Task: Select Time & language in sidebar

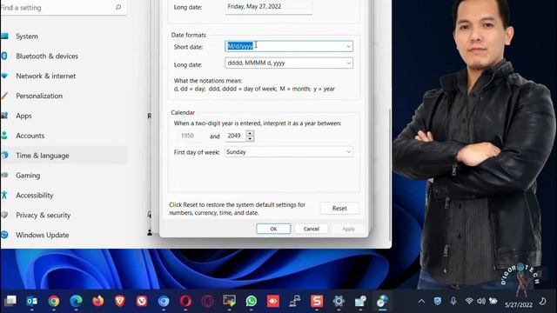Action: point(64,156)
